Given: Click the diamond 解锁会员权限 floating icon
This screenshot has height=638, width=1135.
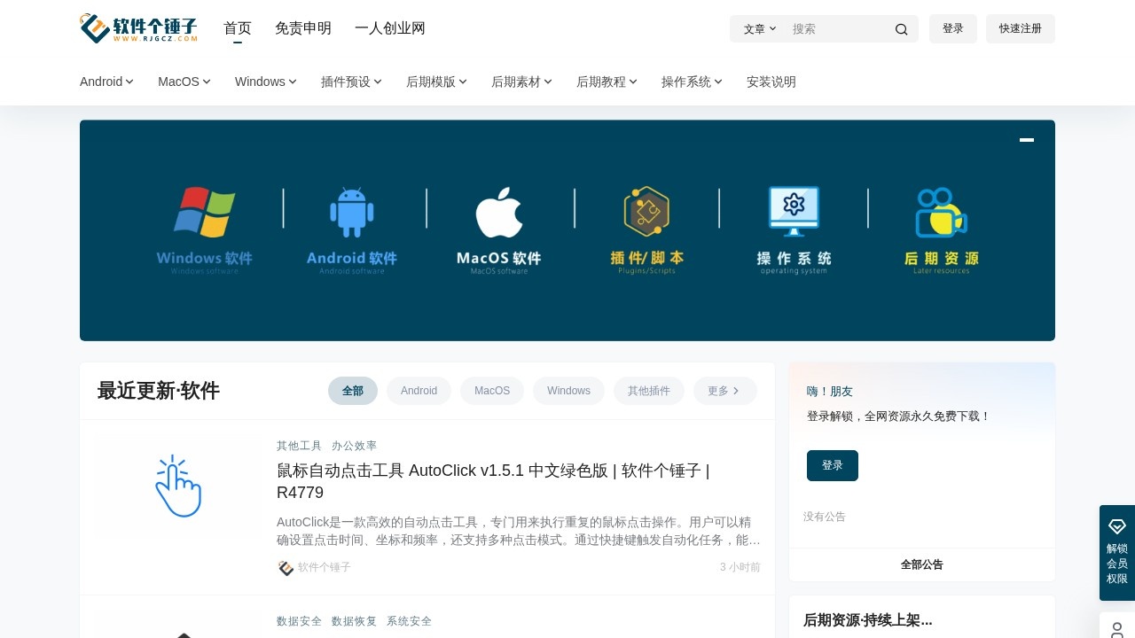Looking at the screenshot, I should [x=1117, y=526].
